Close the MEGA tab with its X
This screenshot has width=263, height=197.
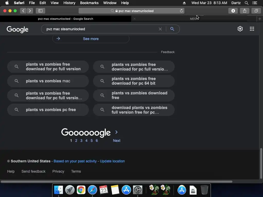[135, 19]
